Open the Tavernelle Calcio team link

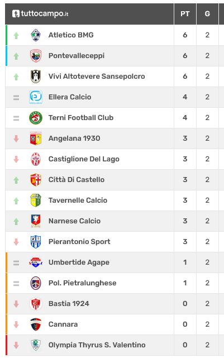(78, 200)
